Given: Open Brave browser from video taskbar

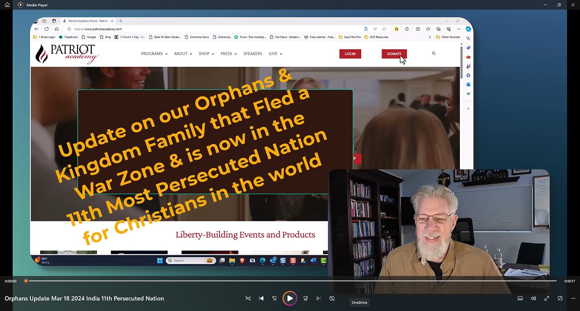Looking at the screenshot, I should coord(242,260).
